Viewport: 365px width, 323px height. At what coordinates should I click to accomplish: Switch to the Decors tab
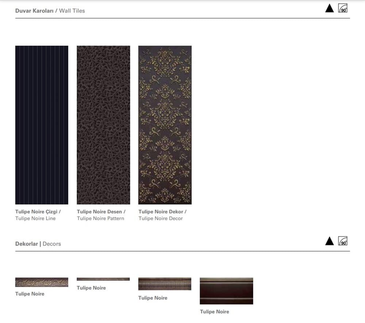click(x=51, y=244)
